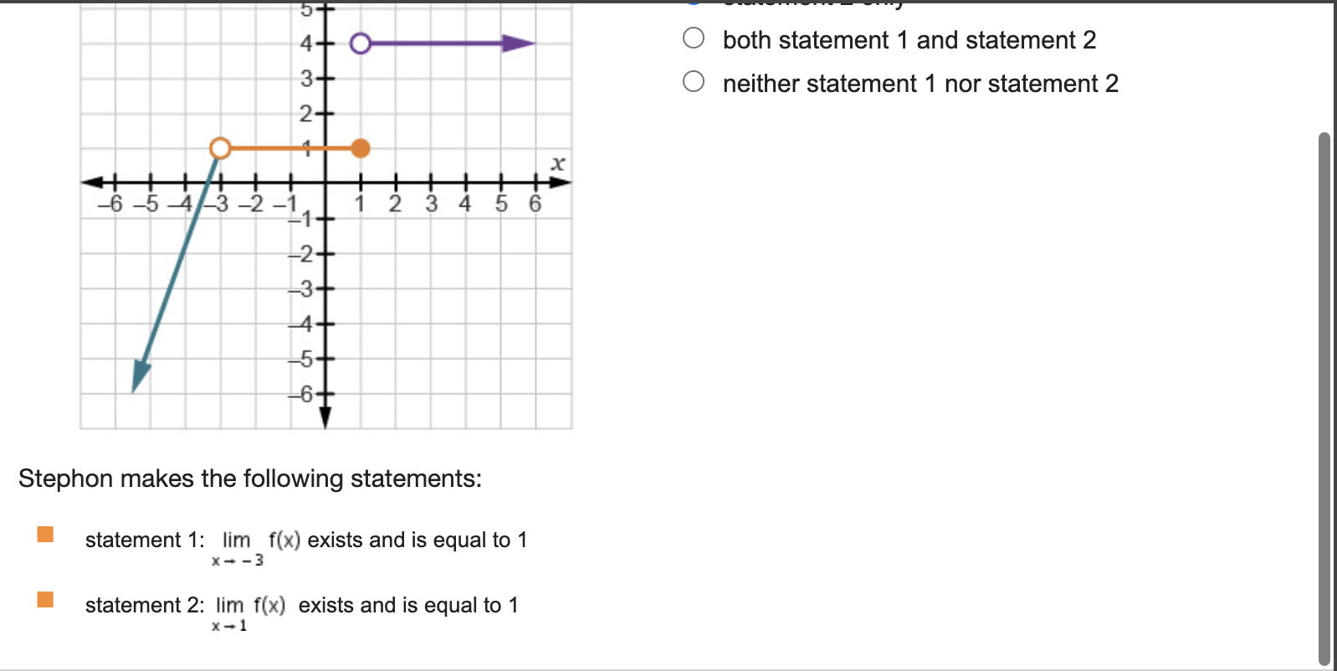This screenshot has height=671, width=1337.
Task: Click the number 6 on the x-axis
Action: click(534, 202)
